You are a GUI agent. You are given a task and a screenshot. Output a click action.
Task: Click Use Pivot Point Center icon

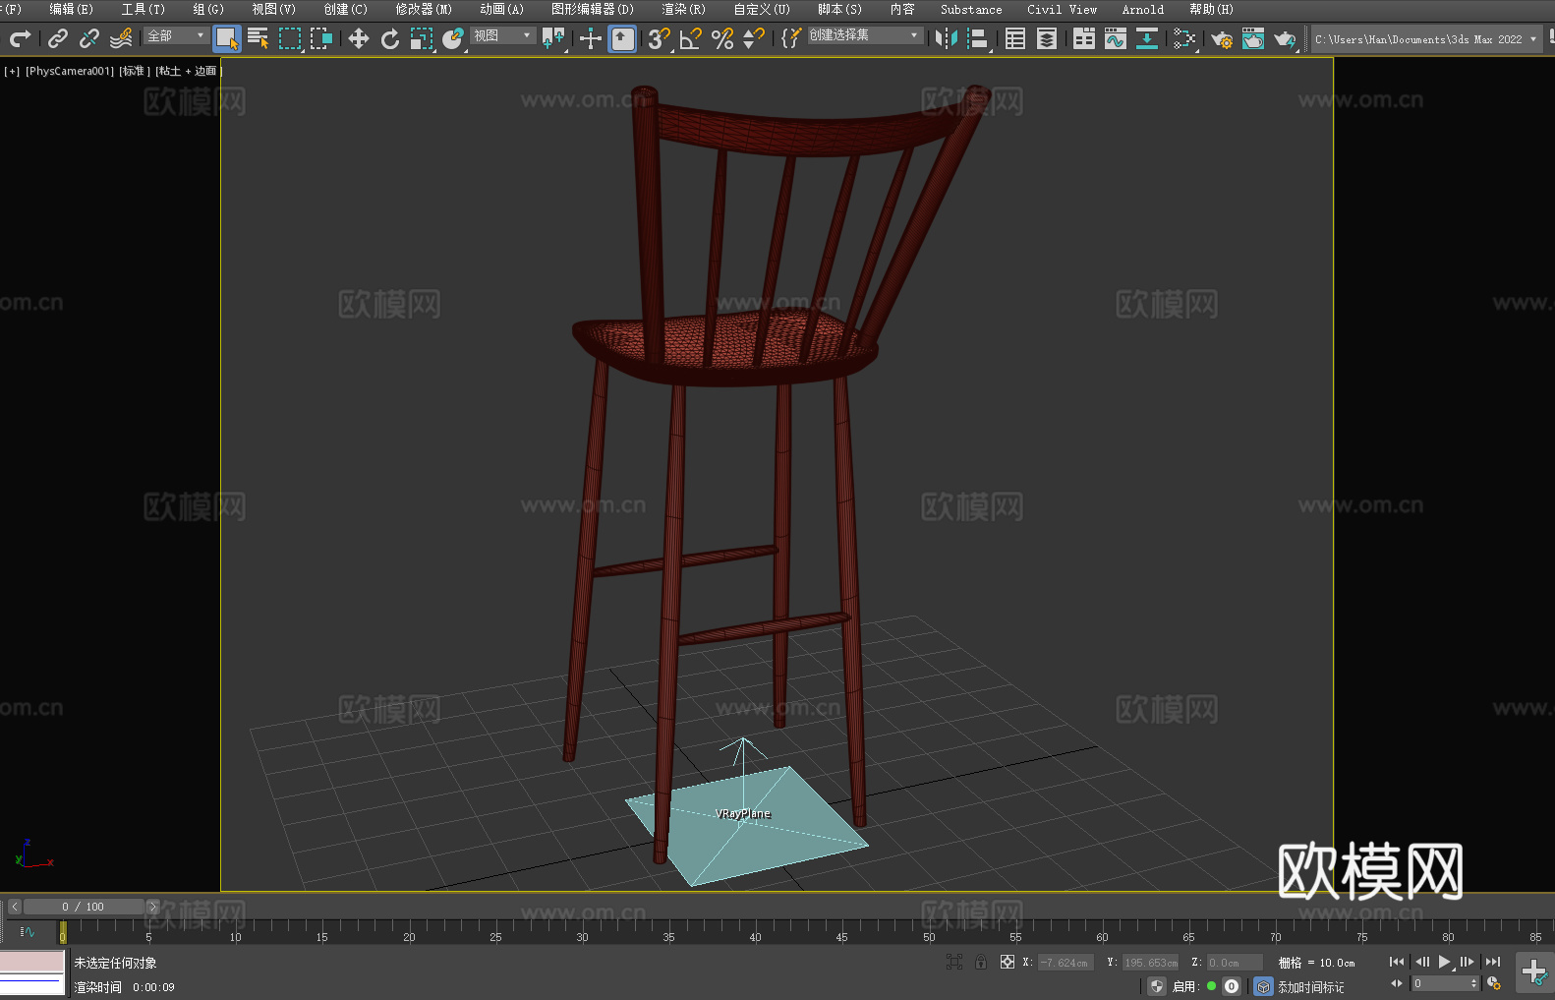(x=554, y=38)
